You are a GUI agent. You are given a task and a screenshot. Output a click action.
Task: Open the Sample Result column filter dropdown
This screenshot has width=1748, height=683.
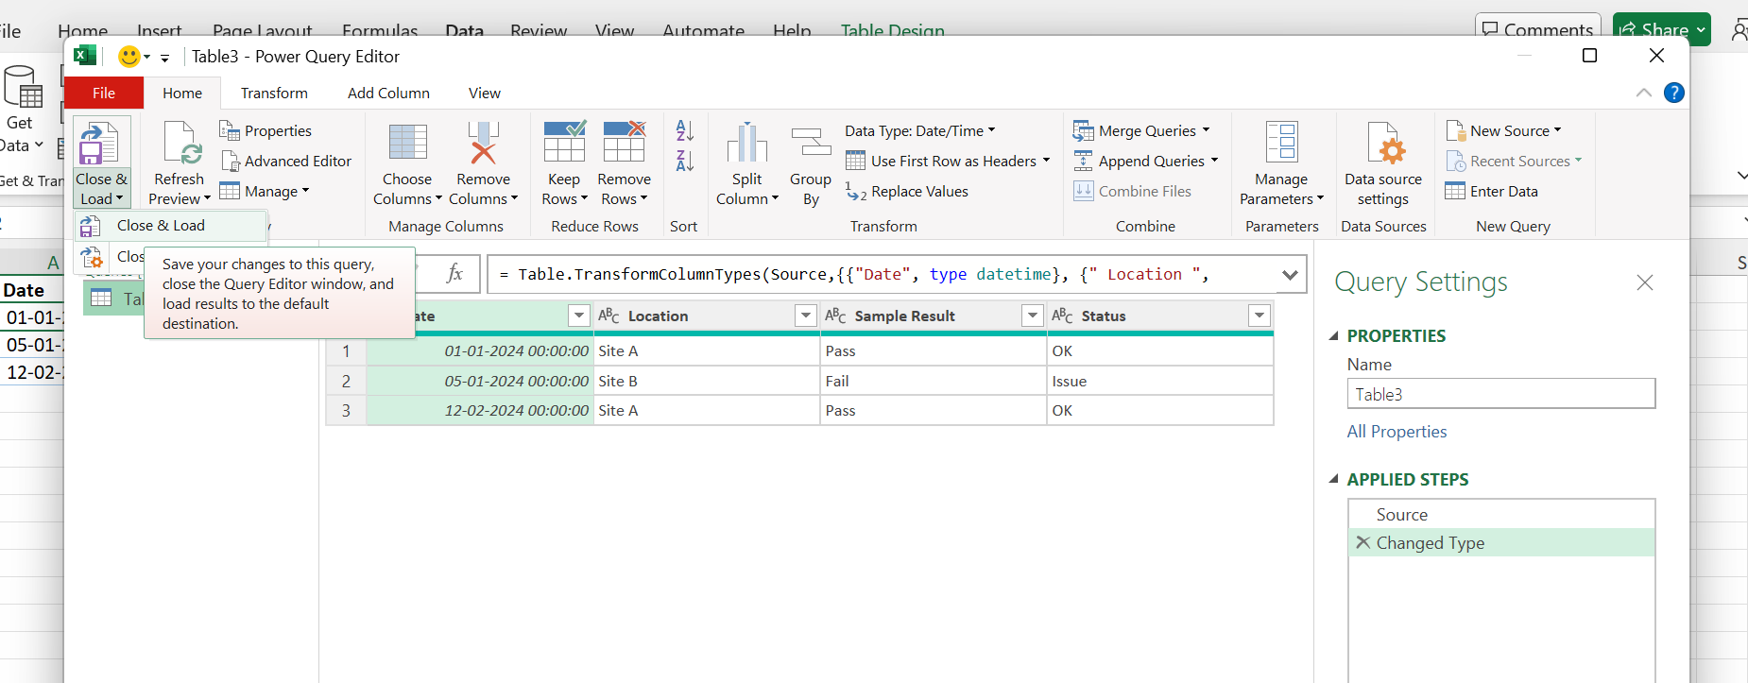click(1033, 316)
